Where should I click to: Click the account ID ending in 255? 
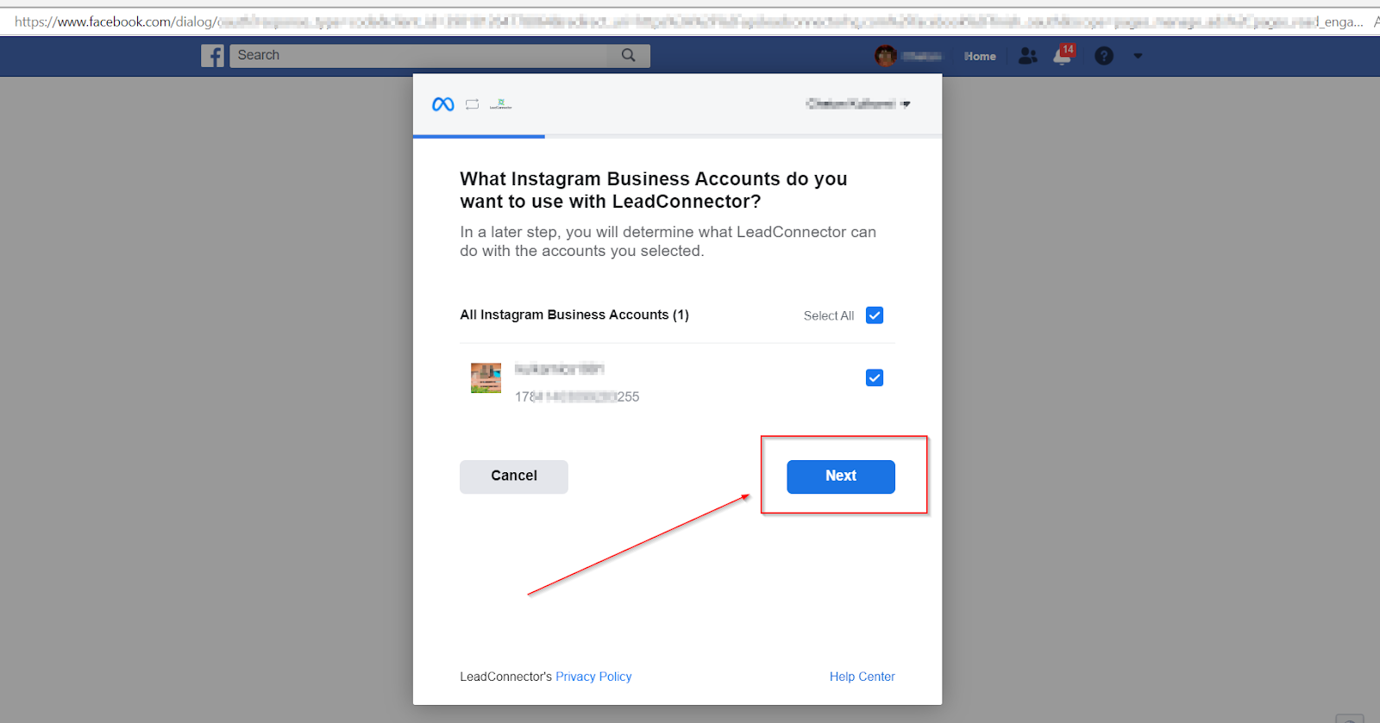tap(577, 396)
